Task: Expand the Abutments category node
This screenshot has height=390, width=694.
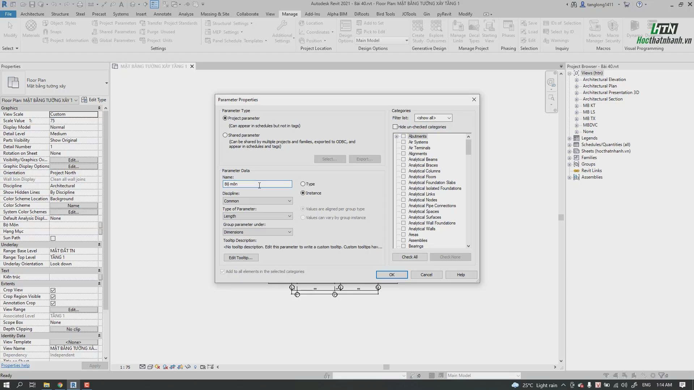Action: 397,136
